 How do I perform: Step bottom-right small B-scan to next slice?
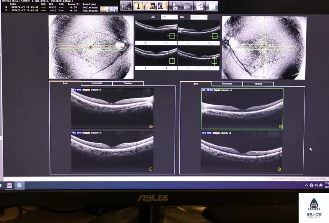coord(209,68)
